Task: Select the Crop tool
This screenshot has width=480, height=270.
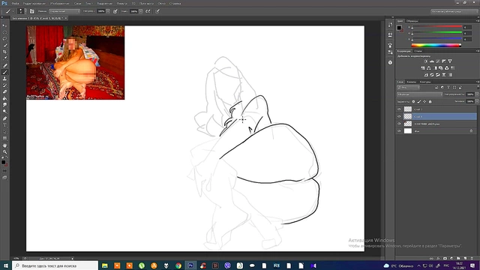Action: (4, 52)
